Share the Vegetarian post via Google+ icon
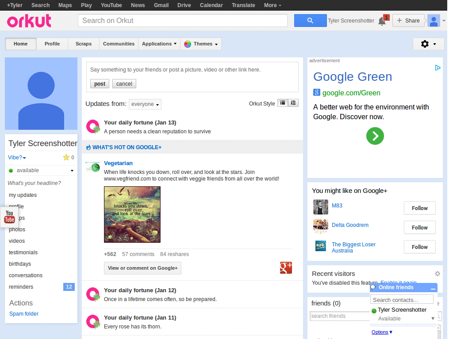453x339 pixels. point(286,267)
